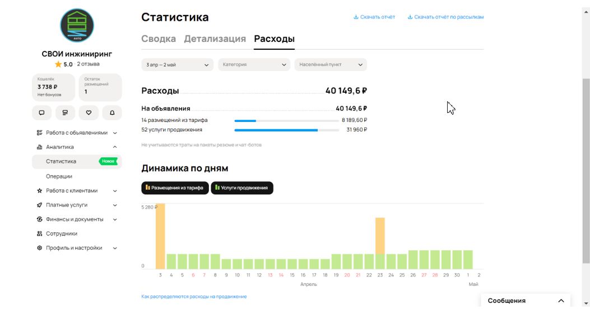Click the gear icon by Профиль и настройки
Viewport: 590px width, 310px height.
[x=40, y=248]
